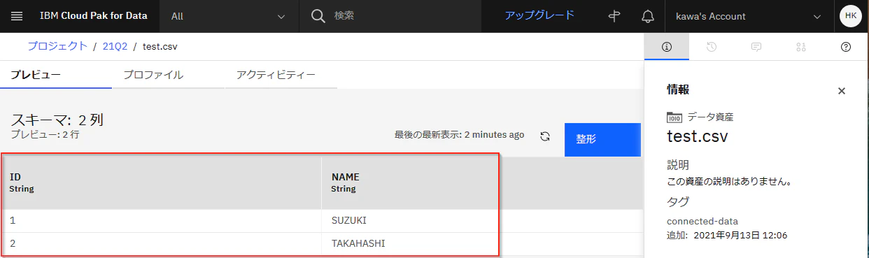Image resolution: width=869 pixels, height=258 pixels.
Task: Click the タグ tags heading
Action: [x=678, y=202]
